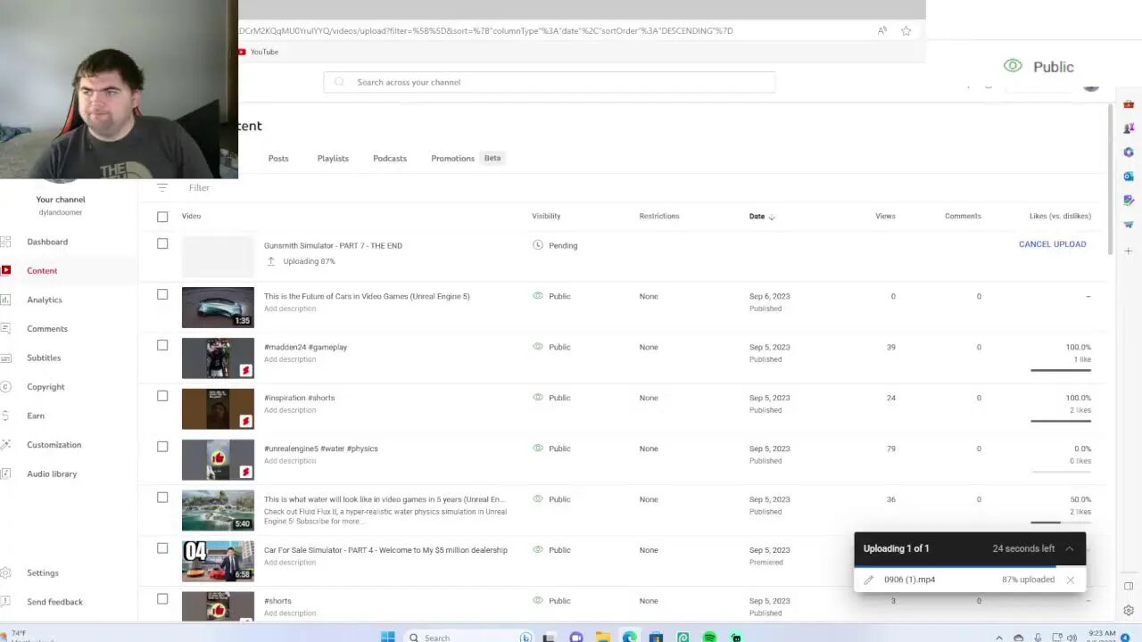Switch to the Playlists tab
The width and height of the screenshot is (1142, 642).
point(333,158)
